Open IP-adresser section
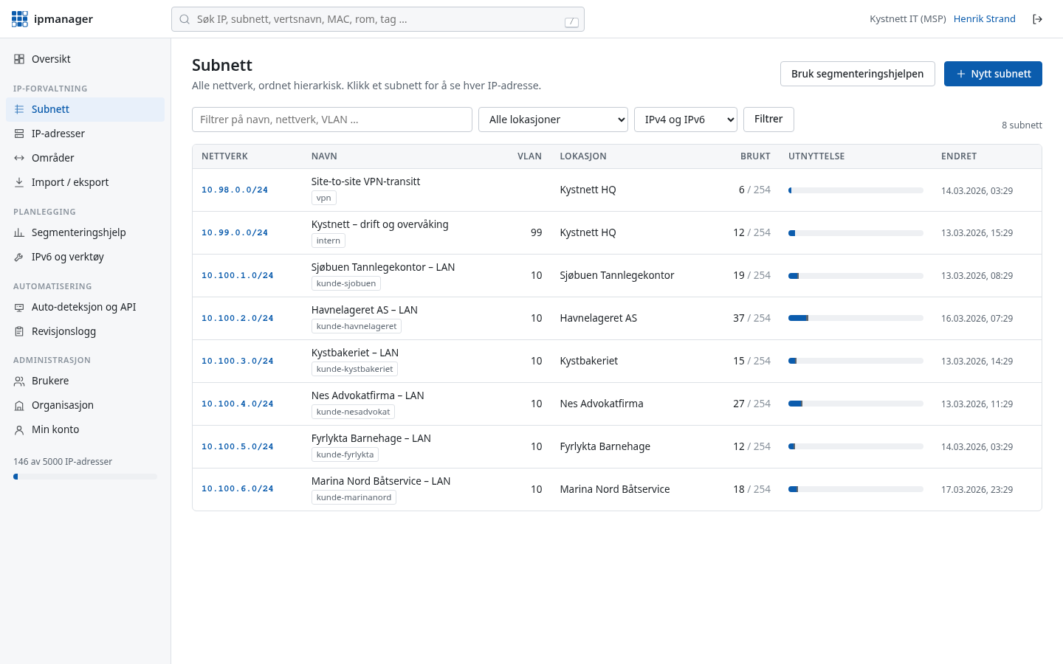This screenshot has width=1063, height=664. (85, 134)
